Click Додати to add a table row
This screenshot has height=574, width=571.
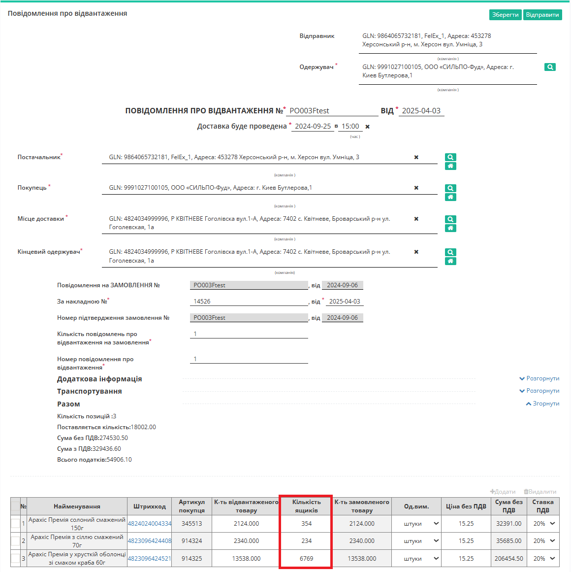(503, 492)
